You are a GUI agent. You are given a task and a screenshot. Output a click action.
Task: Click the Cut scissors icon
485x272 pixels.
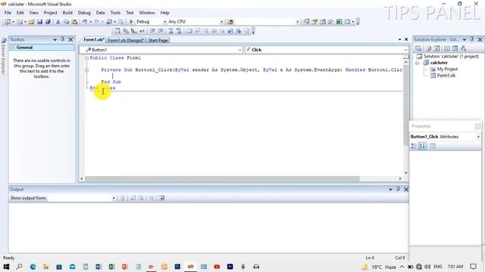58,22
